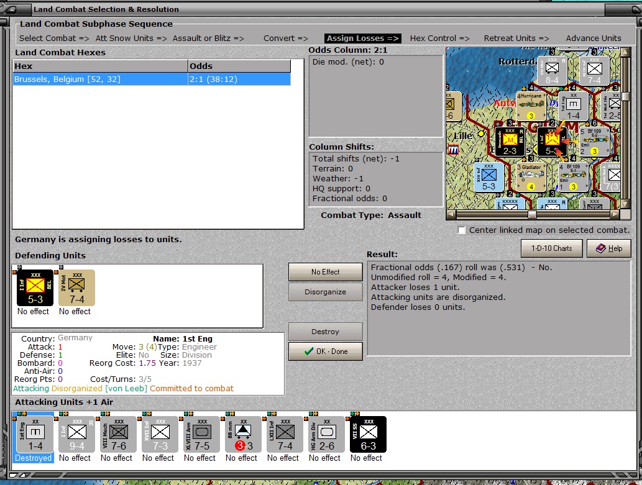Screen dimensions: 642x485
Task: Go to Assign Losses subphase
Action: click(x=363, y=38)
